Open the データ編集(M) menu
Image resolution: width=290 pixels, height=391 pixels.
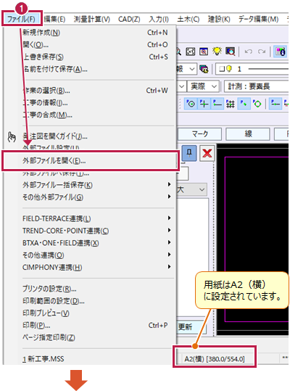pos(258,19)
